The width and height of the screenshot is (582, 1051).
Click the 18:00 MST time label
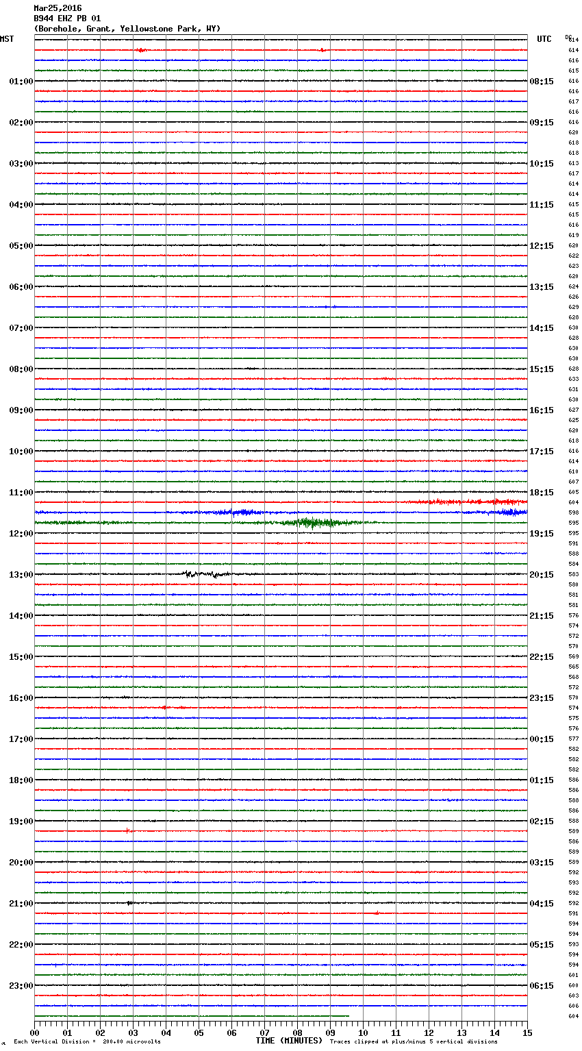coord(21,780)
